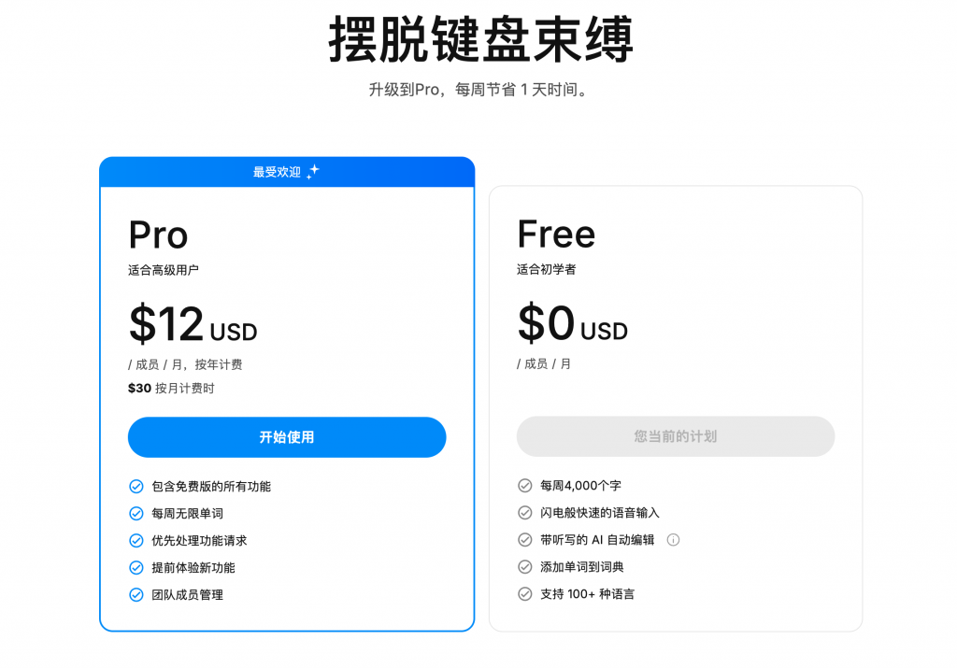
Task: Click checkmark icon beside 提前体验新功能
Action: pyautogui.click(x=136, y=568)
